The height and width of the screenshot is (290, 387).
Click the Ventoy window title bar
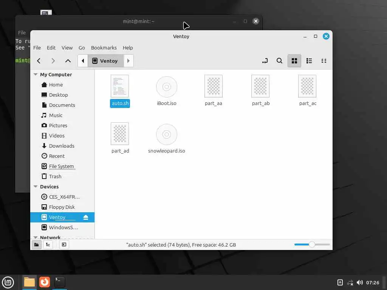[x=181, y=37]
